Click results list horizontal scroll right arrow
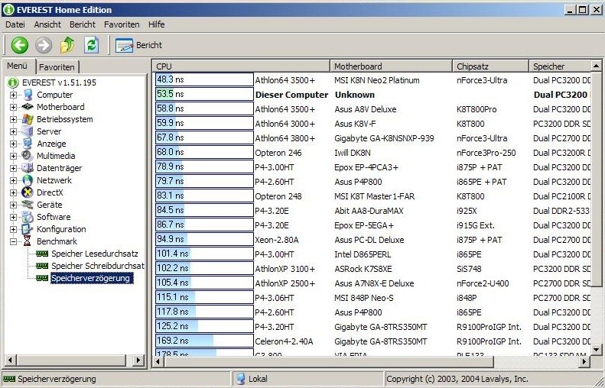The height and width of the screenshot is (388, 605). point(585,361)
